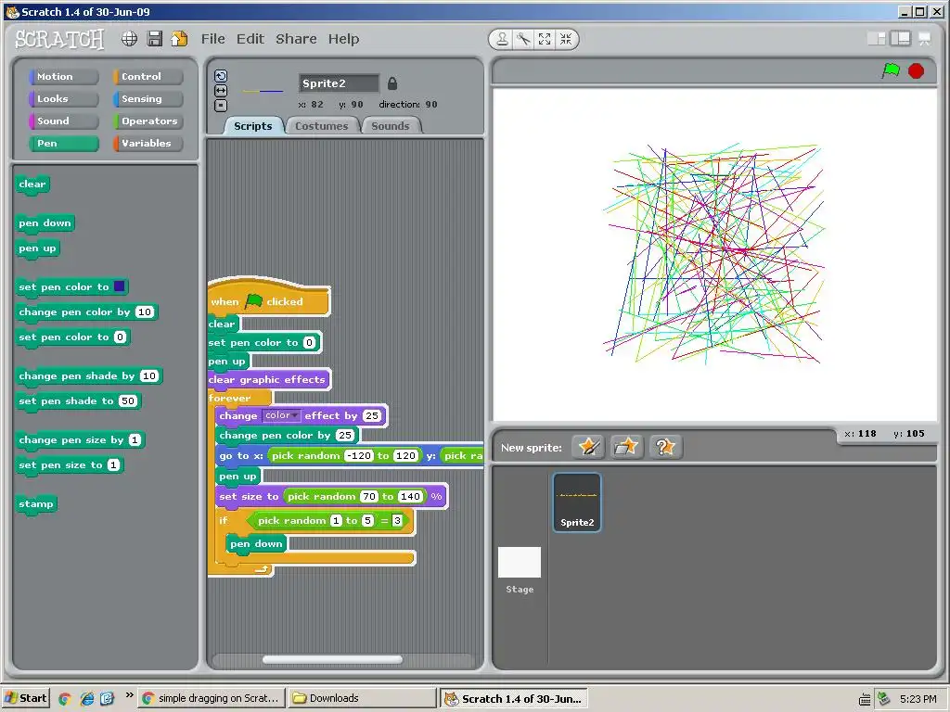This screenshot has width=950, height=712.
Task: Click the 'pen up' palette block
Action: [37, 248]
